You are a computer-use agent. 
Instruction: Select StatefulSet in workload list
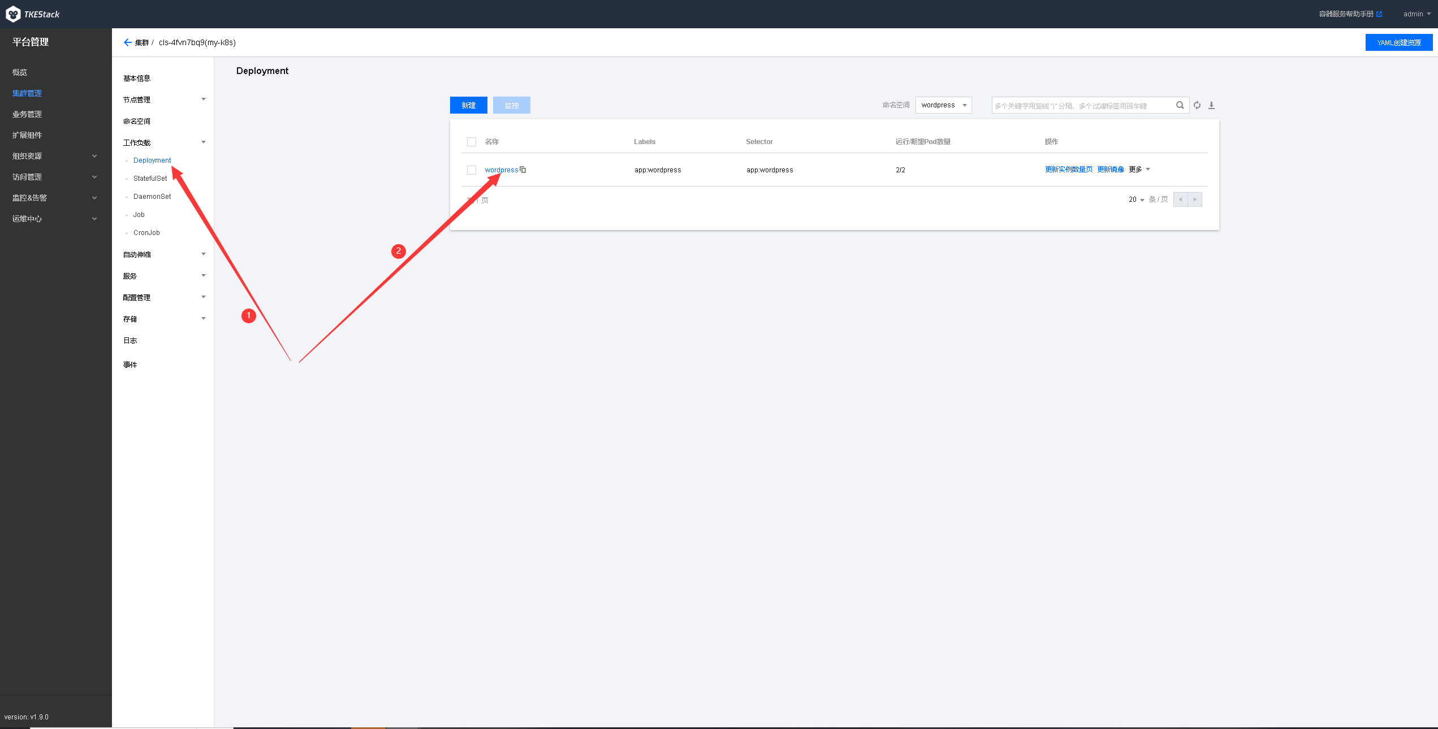pyautogui.click(x=150, y=179)
